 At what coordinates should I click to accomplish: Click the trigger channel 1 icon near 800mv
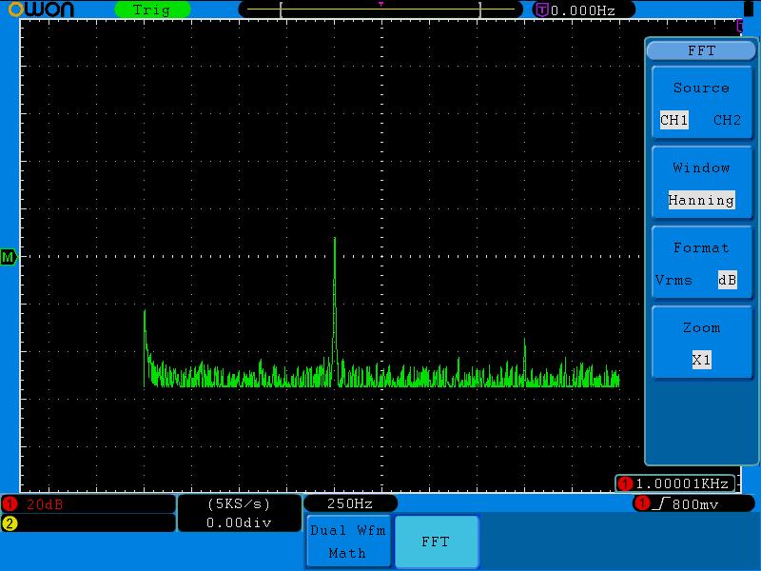tap(641, 503)
